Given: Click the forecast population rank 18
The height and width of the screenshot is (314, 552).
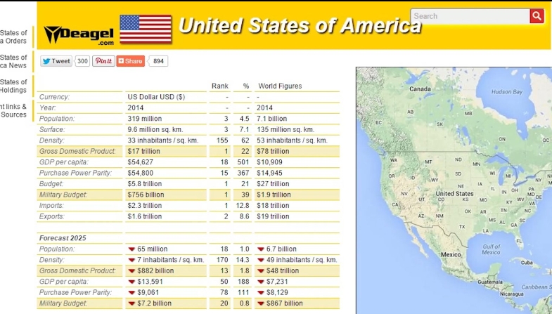Looking at the screenshot, I should 224,249.
